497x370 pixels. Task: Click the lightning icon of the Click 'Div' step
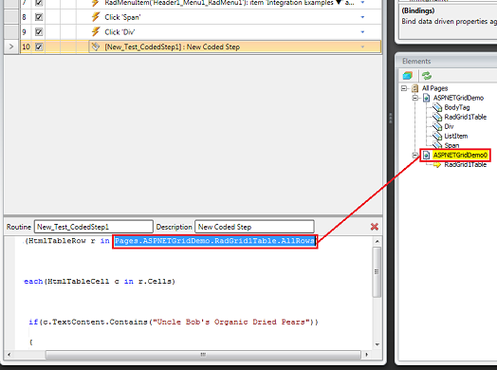[96, 31]
